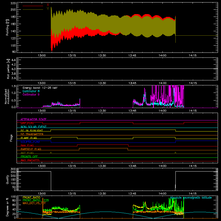Select the cyan 'Collimator 8' legend entry

31,91
